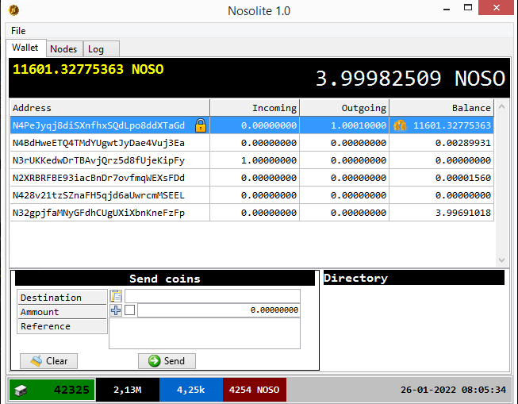Viewport: 518px width, 404px height.
Task: Click the Nosolite coin icon in title bar
Action: coord(13,10)
